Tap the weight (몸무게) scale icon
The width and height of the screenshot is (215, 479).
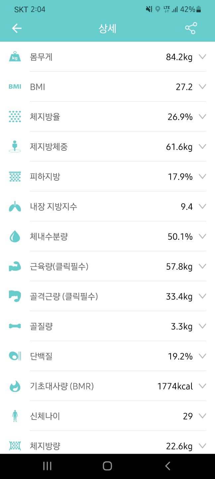[15, 57]
